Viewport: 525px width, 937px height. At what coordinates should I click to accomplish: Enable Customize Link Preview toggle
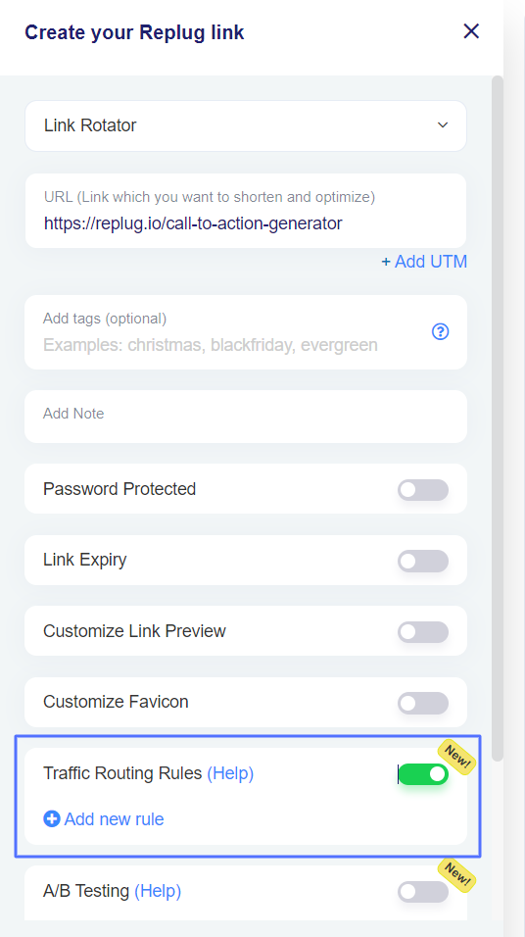tap(423, 631)
